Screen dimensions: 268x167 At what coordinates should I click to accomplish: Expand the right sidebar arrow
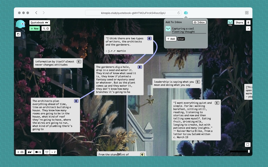coord(248,28)
